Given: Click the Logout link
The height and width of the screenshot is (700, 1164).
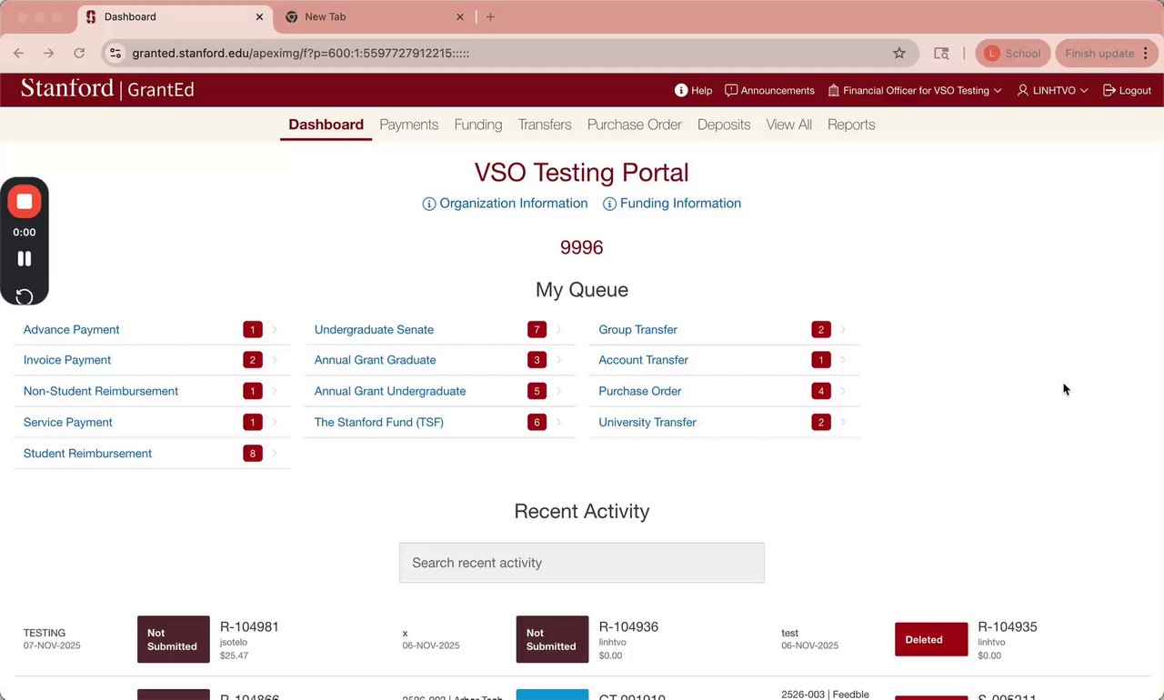Looking at the screenshot, I should 1127,90.
